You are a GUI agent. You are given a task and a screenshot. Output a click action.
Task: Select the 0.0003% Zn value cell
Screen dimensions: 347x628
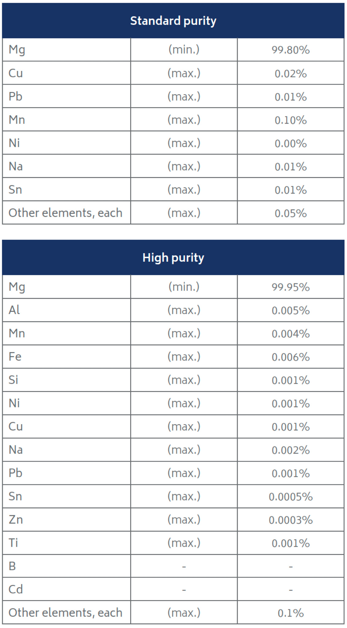pos(290,520)
